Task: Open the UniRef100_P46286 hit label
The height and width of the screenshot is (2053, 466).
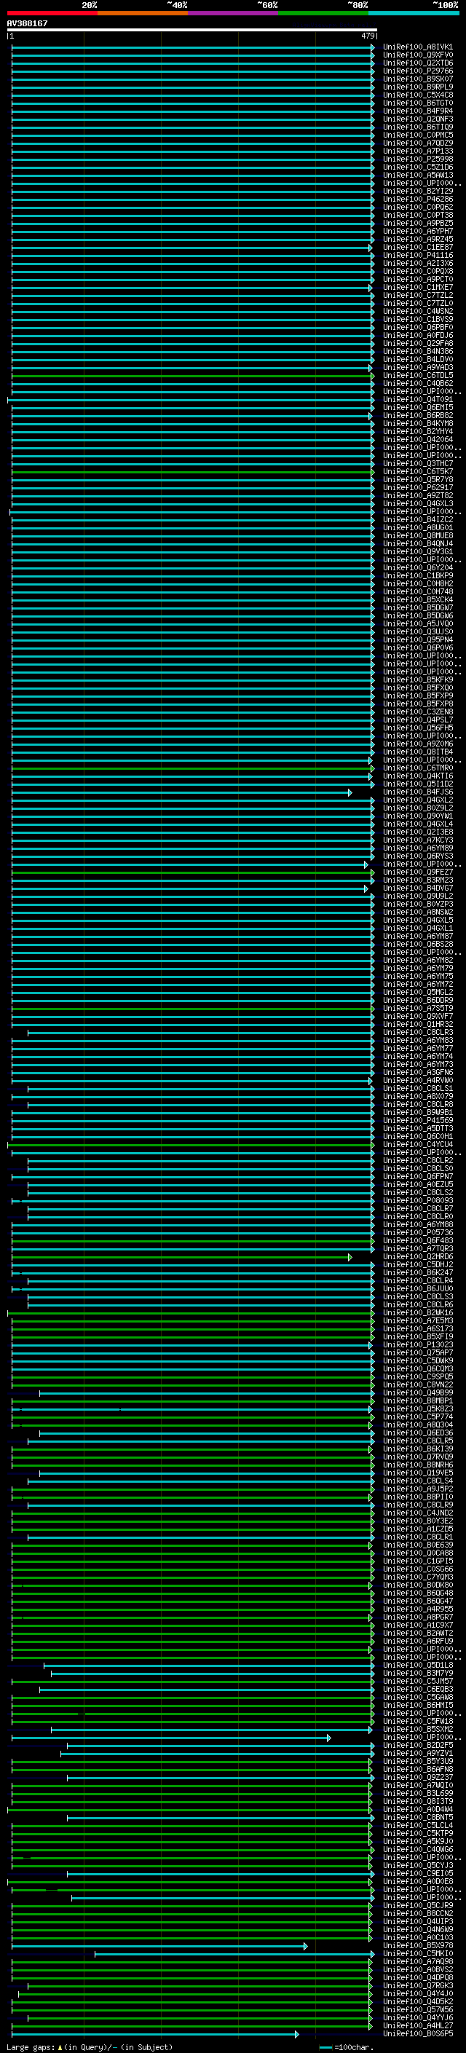Action: (417, 200)
